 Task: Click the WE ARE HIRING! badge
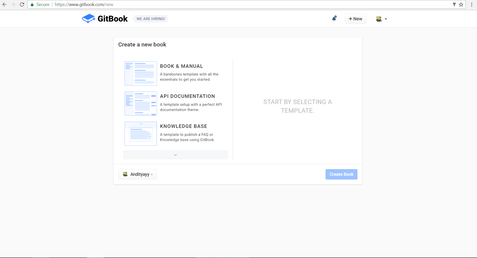point(151,19)
